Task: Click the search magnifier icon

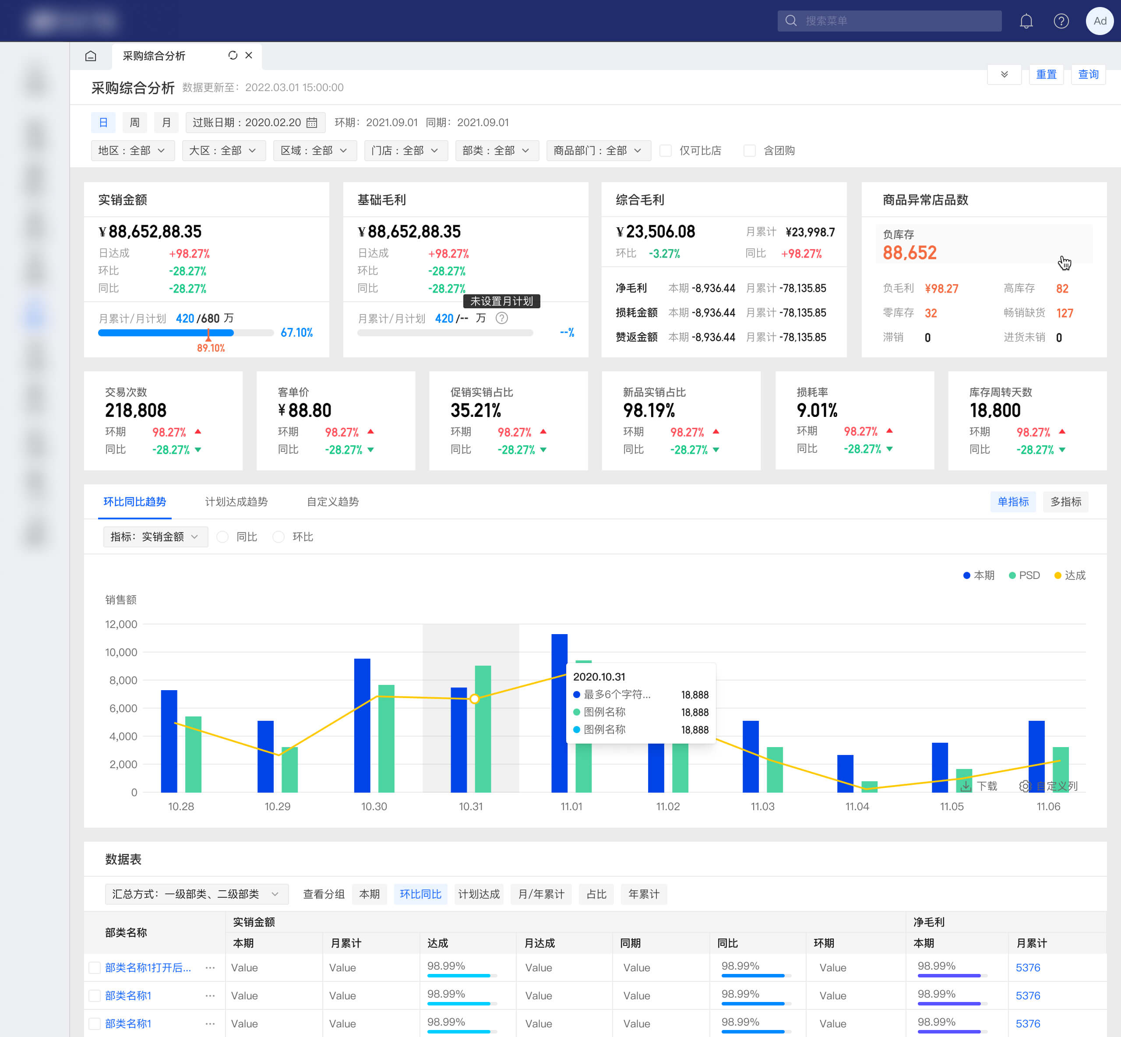Action: pyautogui.click(x=791, y=21)
